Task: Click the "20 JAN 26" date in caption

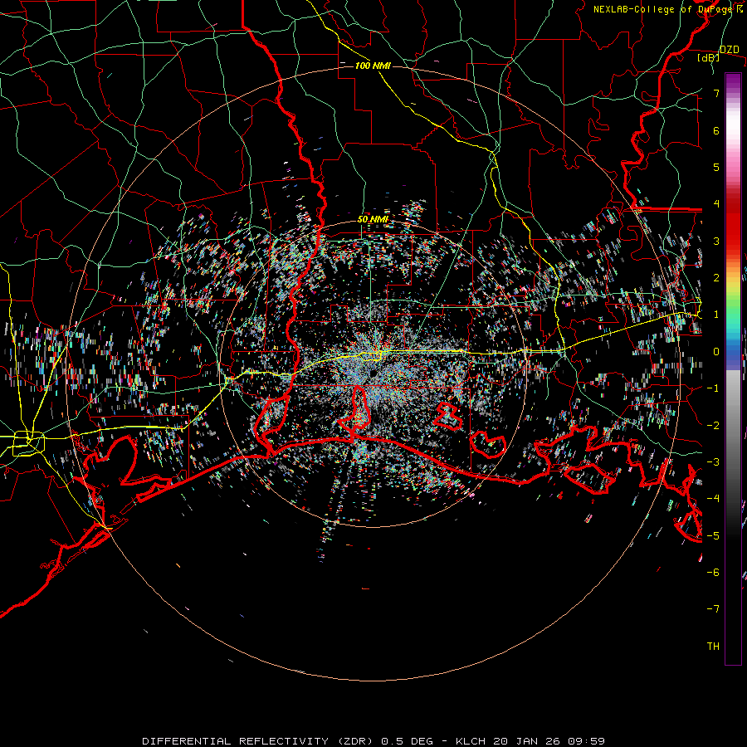Action: (525, 741)
